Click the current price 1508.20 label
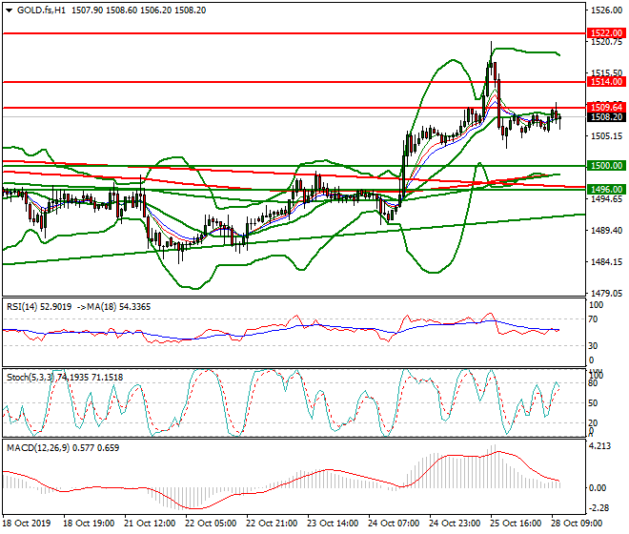Screen dimensions: 629x534 tap(606, 117)
